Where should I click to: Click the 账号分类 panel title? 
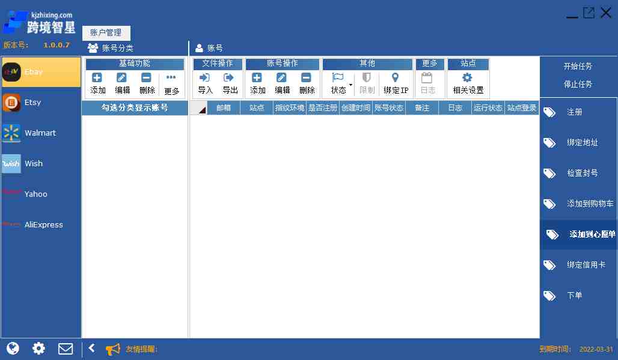pyautogui.click(x=117, y=49)
